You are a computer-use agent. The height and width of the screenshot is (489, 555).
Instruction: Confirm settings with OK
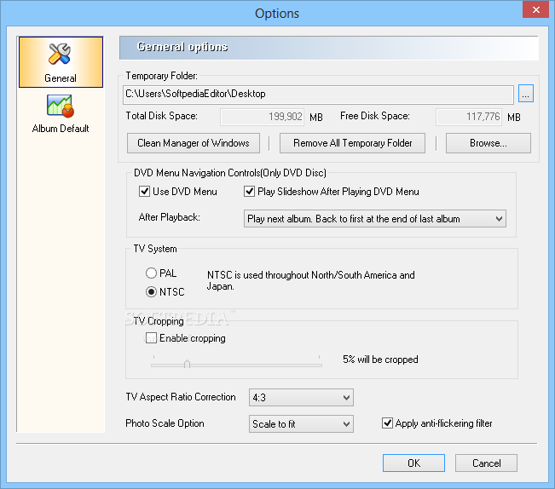[x=413, y=463]
